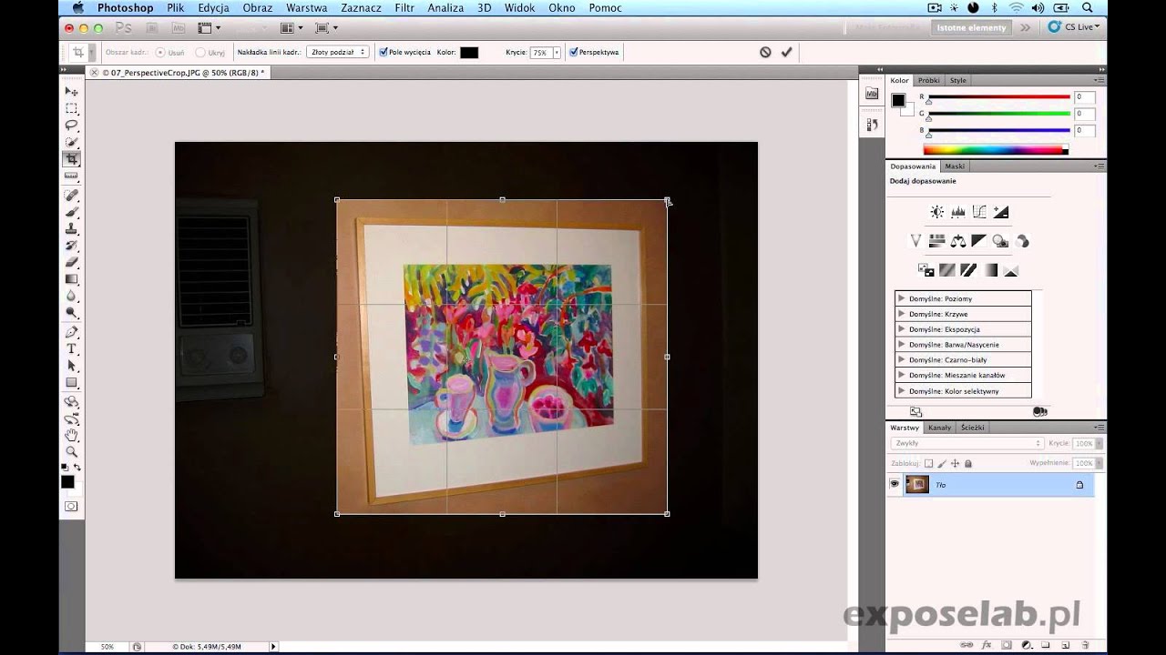Toggle lock transparent pixels

[928, 463]
